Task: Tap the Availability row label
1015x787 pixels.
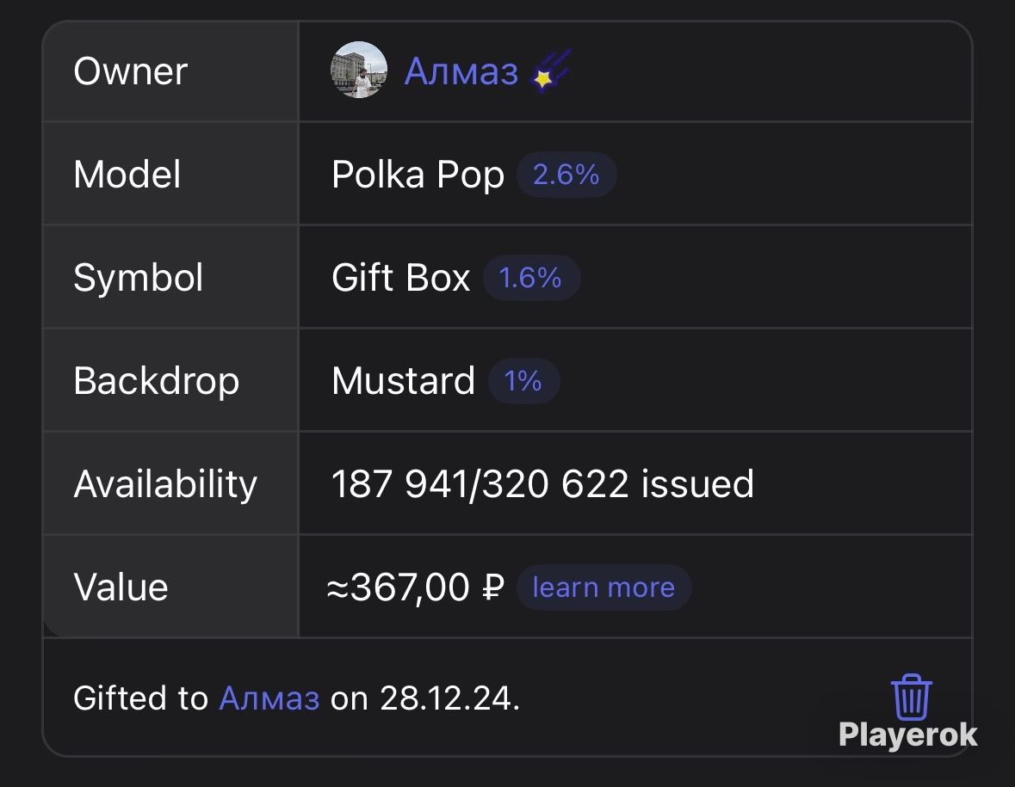Action: click(165, 484)
